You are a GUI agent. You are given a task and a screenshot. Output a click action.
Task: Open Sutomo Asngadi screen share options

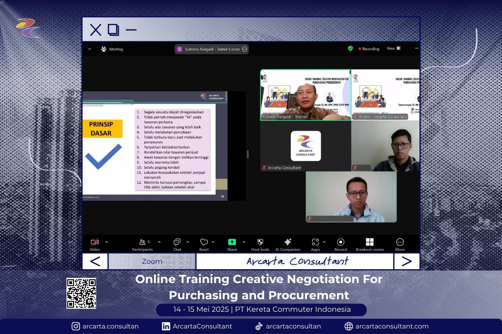245,49
